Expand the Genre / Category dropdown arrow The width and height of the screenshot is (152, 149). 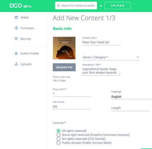coord(138,57)
